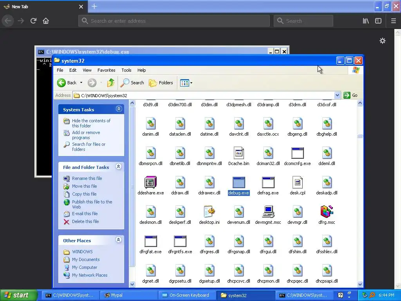401x301 pixels.
Task: Click Delete this file link
Action: pyautogui.click(x=85, y=221)
